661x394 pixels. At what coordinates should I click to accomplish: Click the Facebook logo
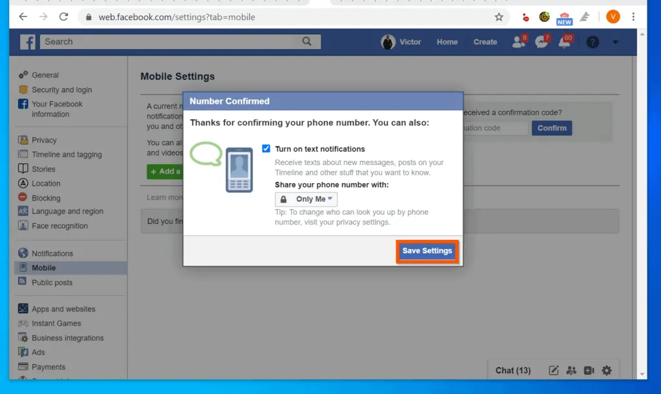pos(28,42)
